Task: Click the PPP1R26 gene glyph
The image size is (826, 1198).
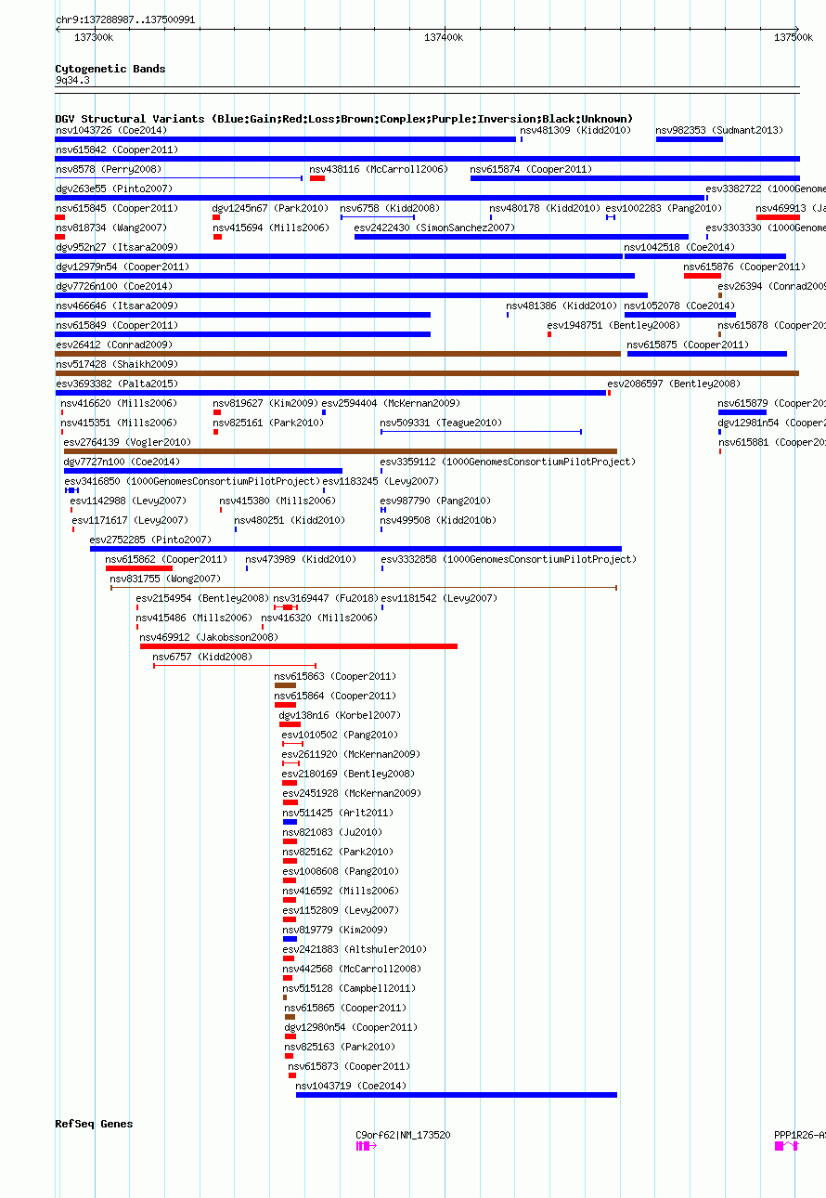Action: point(786,1146)
